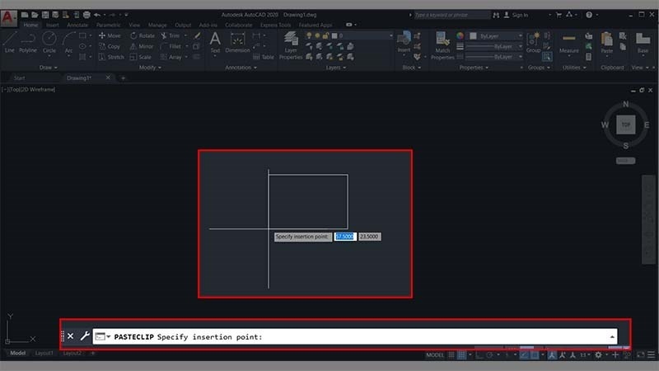Image resolution: width=659 pixels, height=371 pixels.
Task: Click the Copy tool in Modify panel
Action: [110, 46]
